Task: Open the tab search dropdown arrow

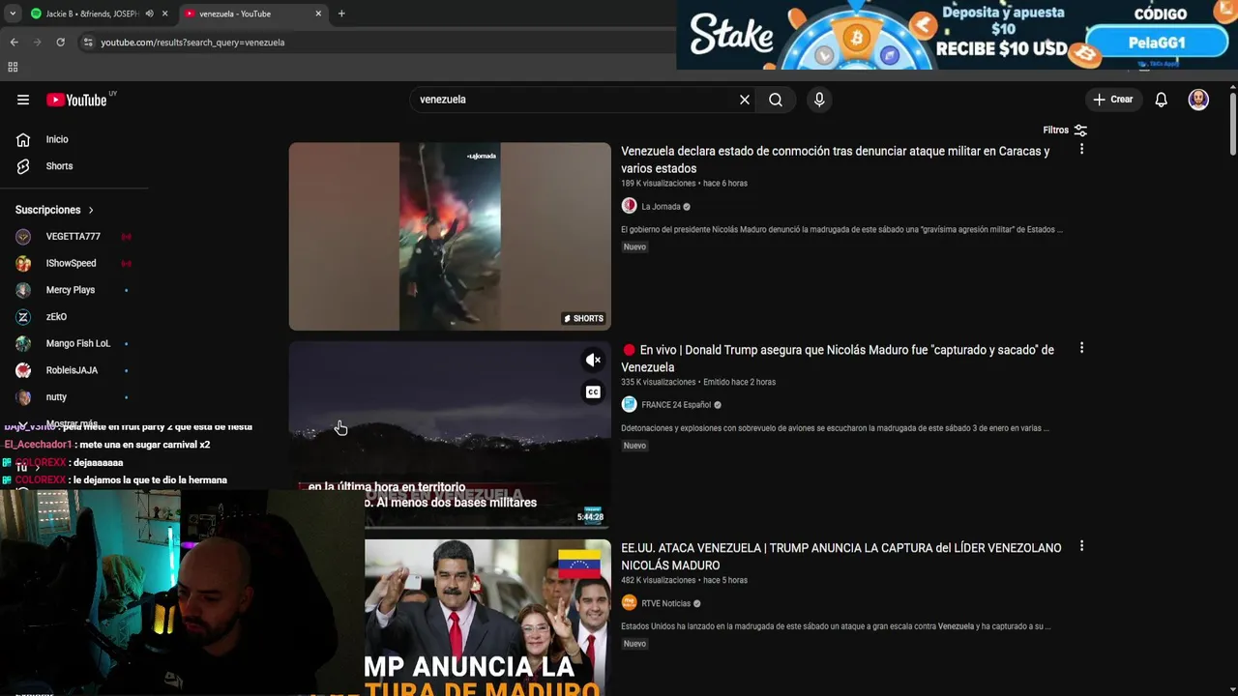Action: tap(12, 14)
